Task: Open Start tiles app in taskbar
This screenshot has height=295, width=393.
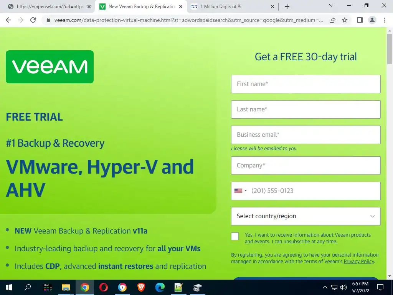Action: (47, 287)
